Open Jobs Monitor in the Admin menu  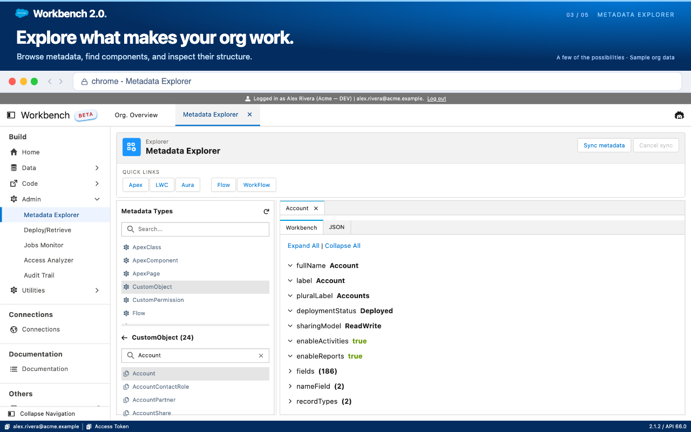coord(55,245)
